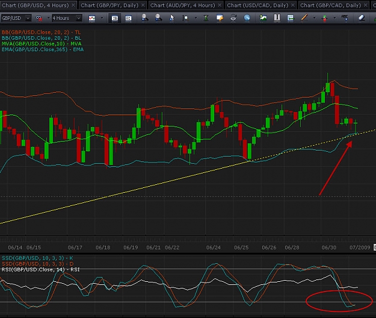376x318 pixels.
Task: Expand the pencil tool dropdown arrow
Action: [x=314, y=17]
